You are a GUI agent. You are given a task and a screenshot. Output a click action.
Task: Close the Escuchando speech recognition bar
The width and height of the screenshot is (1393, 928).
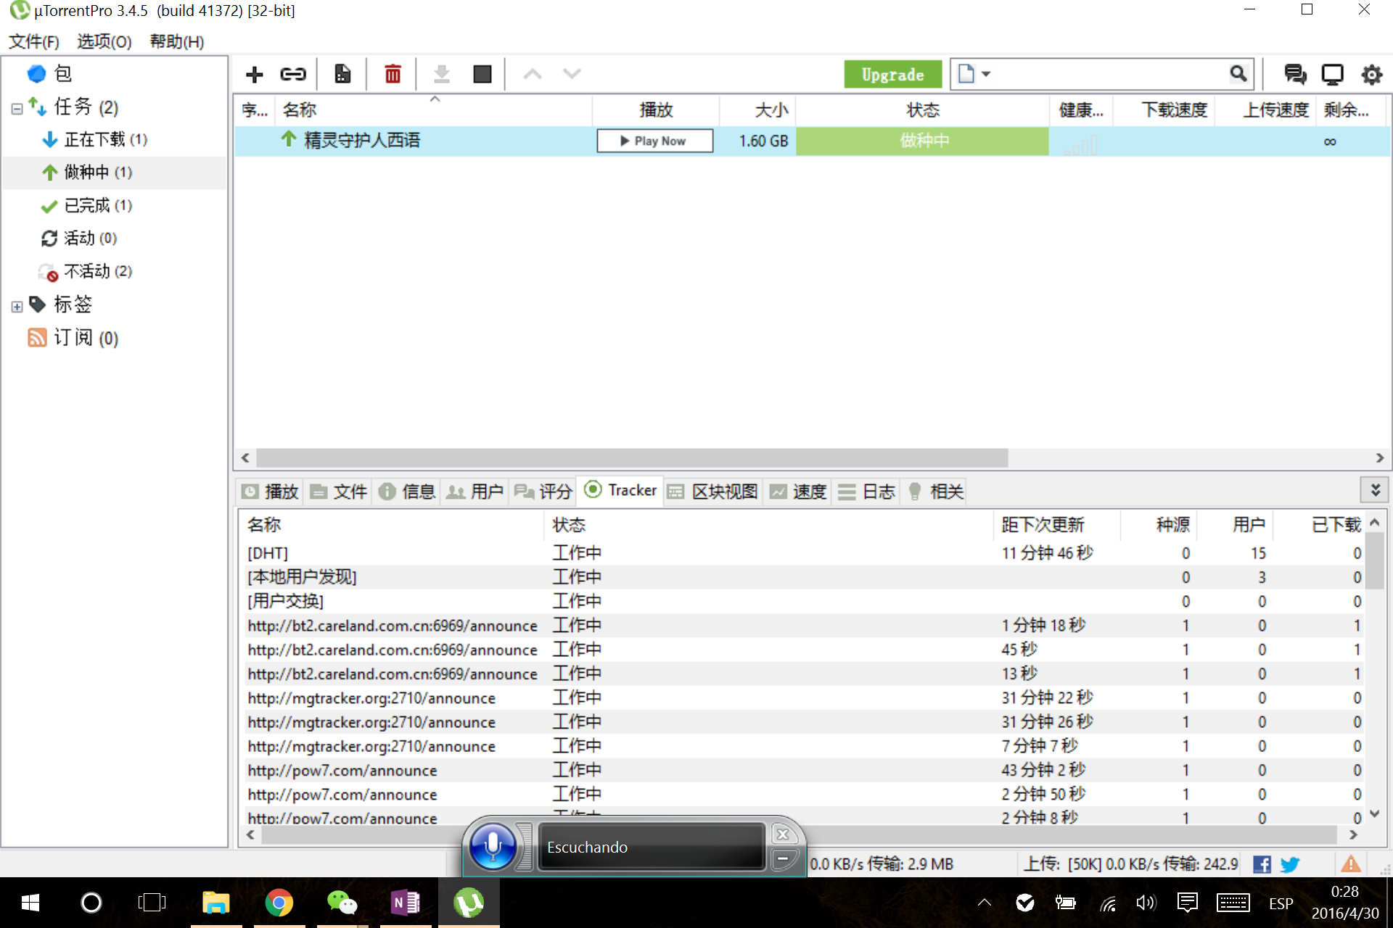(783, 834)
